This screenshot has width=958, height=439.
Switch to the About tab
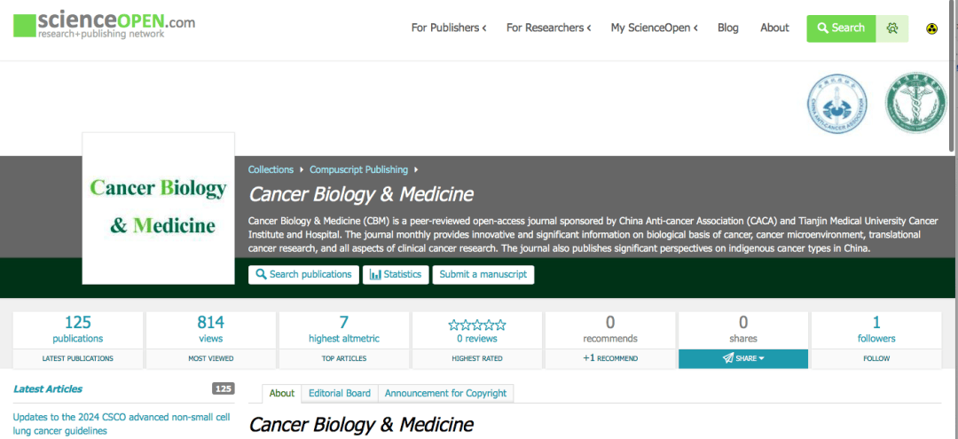(282, 393)
